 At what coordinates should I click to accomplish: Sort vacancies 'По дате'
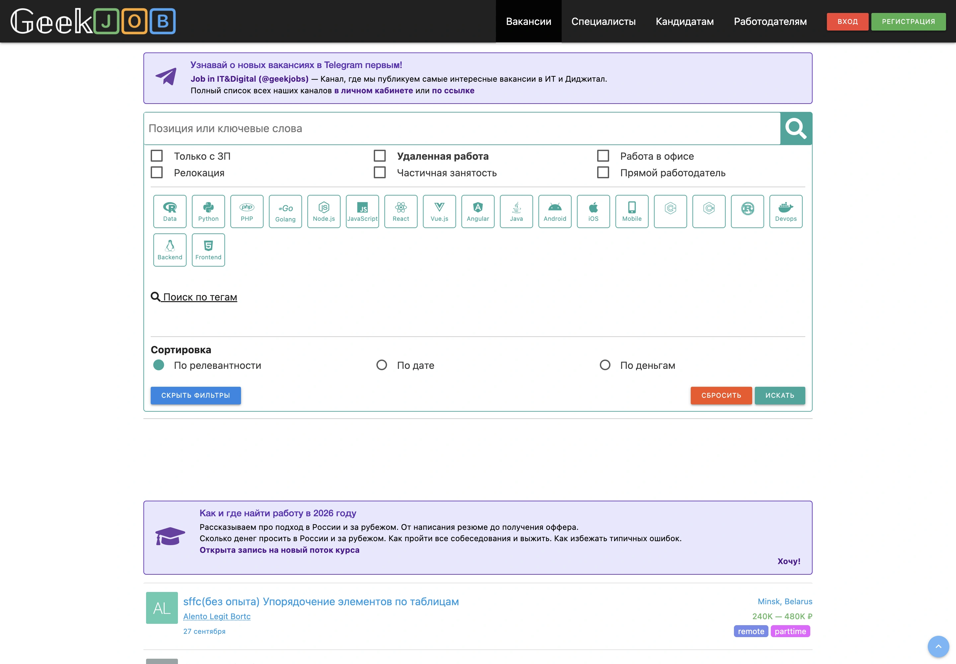pyautogui.click(x=381, y=365)
